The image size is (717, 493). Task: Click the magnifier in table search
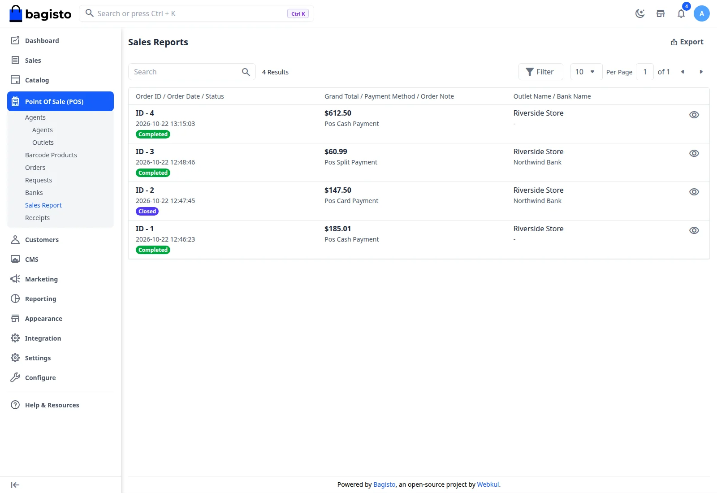(246, 72)
